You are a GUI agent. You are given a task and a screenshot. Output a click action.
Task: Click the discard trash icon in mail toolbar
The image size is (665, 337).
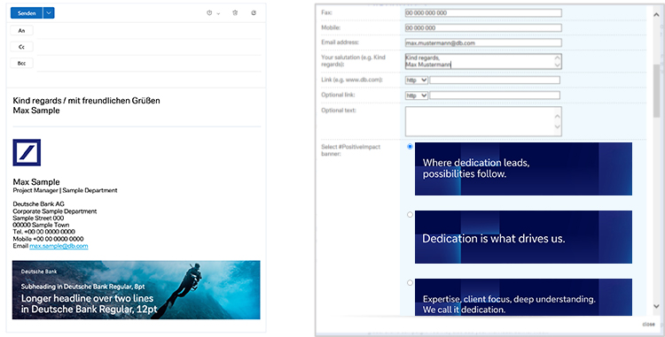[235, 13]
